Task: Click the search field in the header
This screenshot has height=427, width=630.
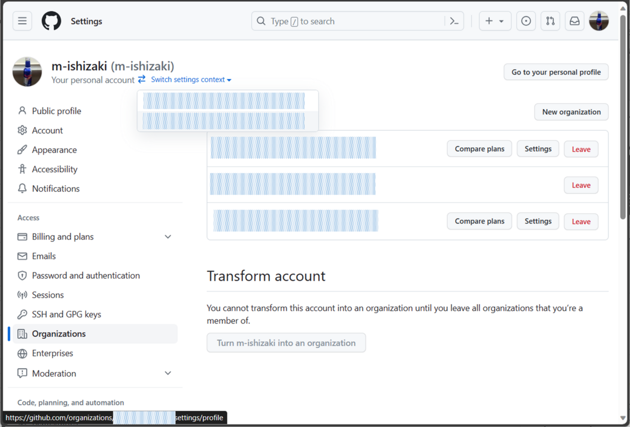Action: pyautogui.click(x=341, y=21)
